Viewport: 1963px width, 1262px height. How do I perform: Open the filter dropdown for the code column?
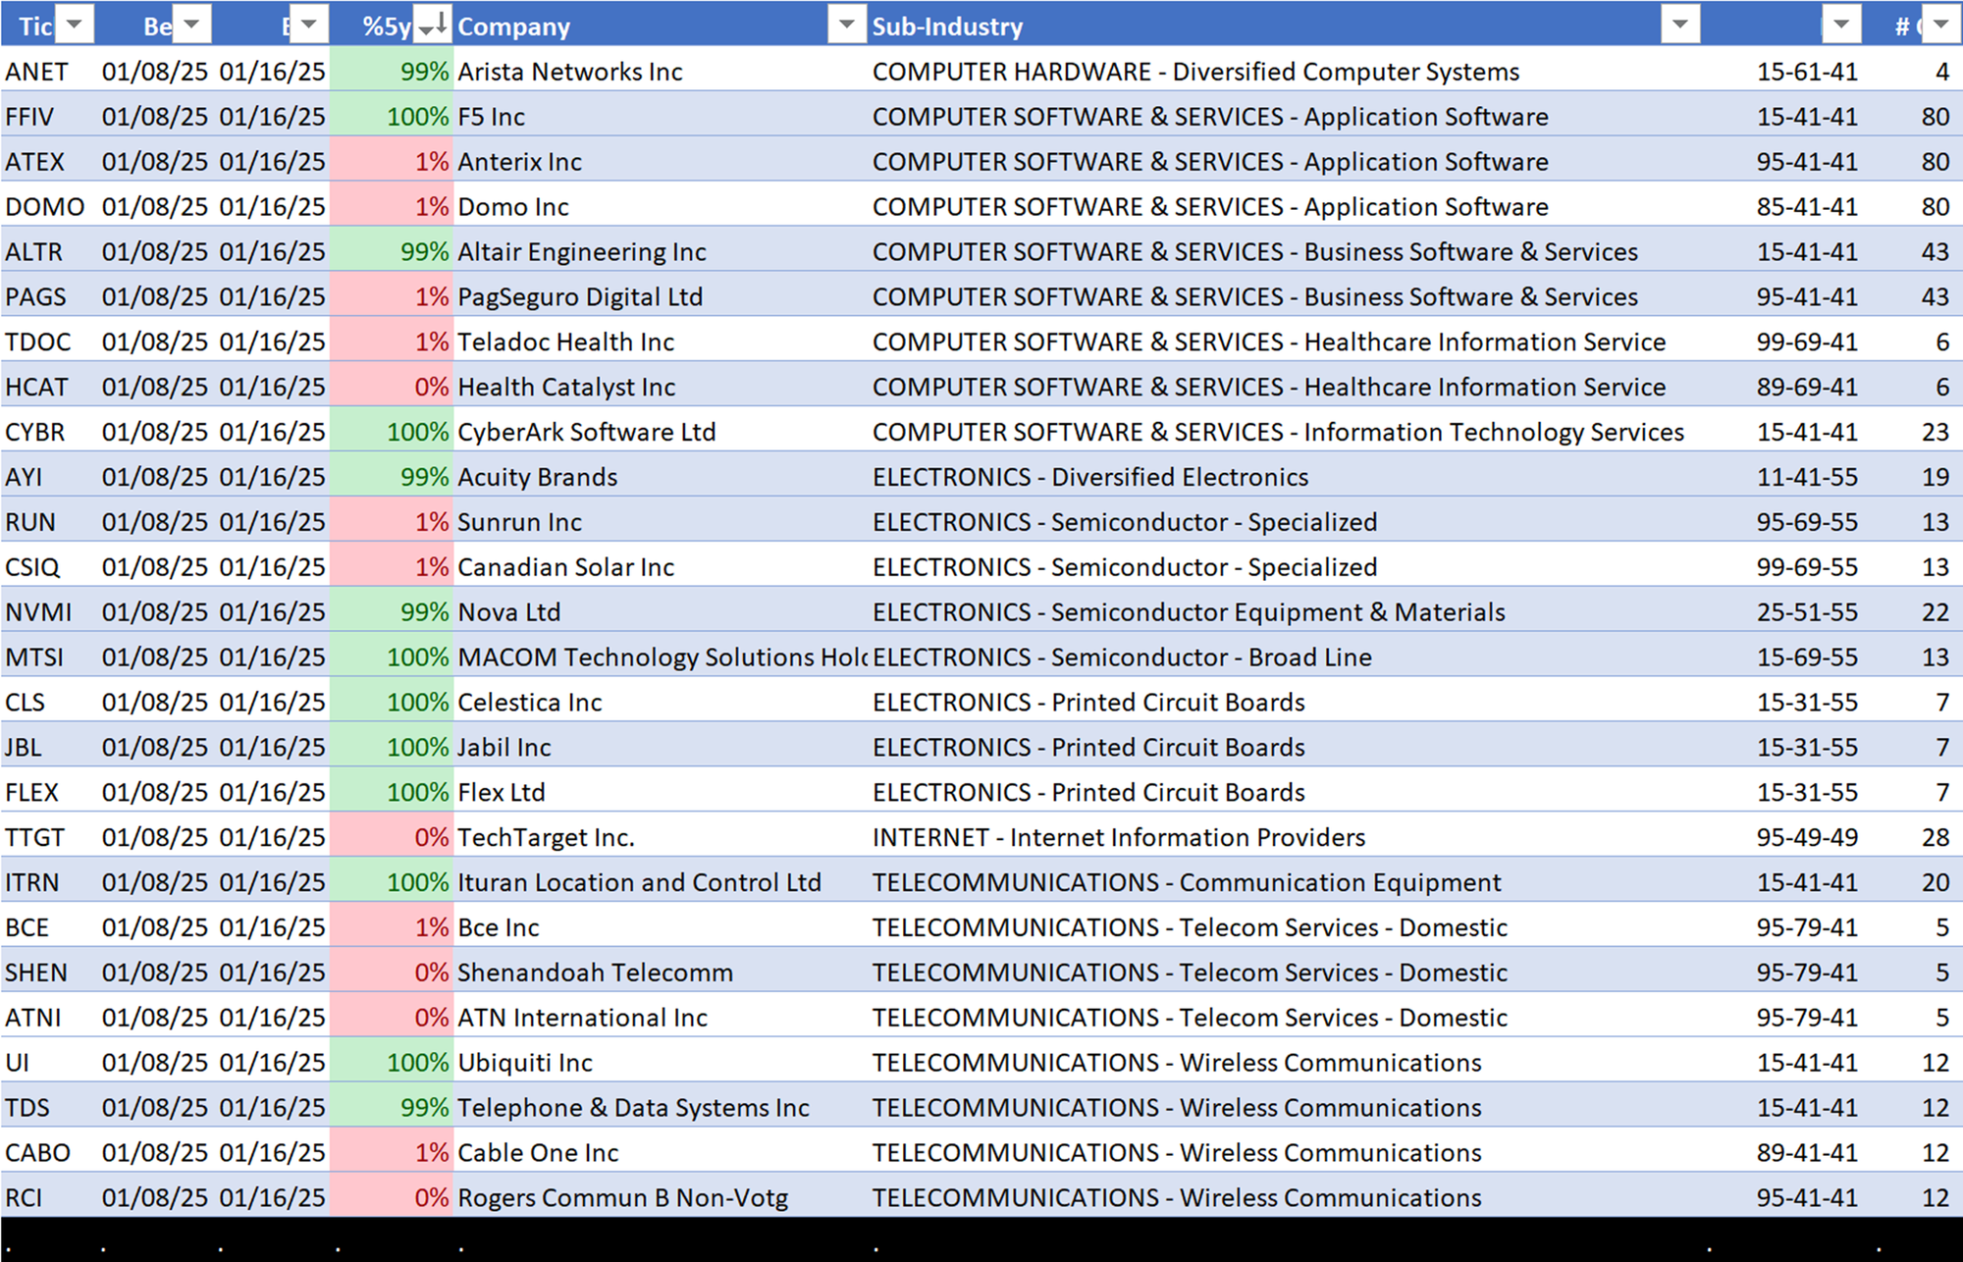pos(1840,26)
